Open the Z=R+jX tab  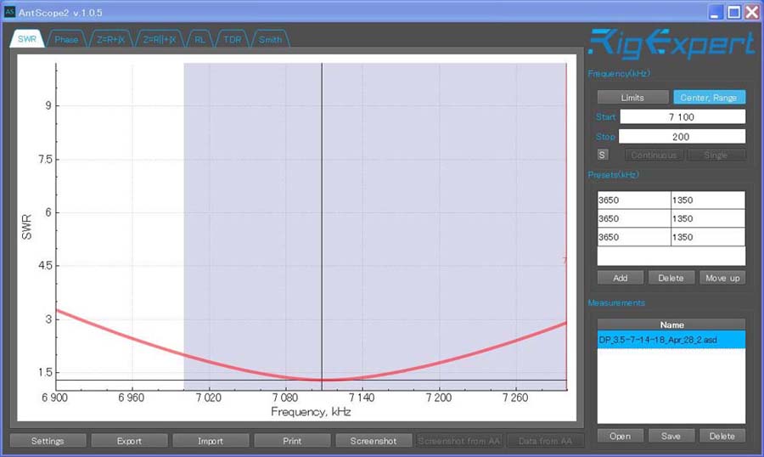point(110,40)
